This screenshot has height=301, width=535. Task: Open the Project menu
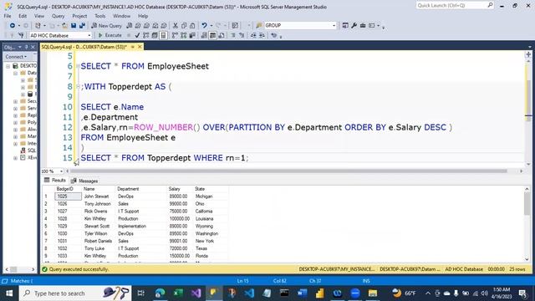(x=79, y=16)
